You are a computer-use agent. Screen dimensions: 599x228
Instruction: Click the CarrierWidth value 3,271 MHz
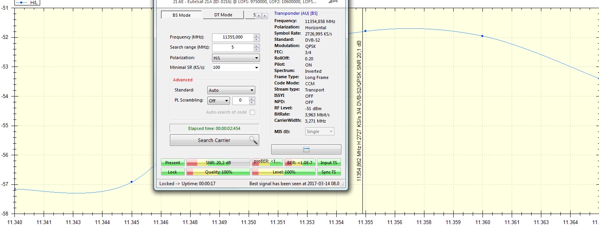(x=315, y=121)
